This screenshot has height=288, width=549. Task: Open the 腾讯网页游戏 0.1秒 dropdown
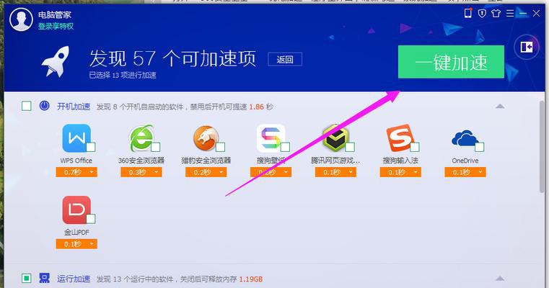click(x=335, y=172)
